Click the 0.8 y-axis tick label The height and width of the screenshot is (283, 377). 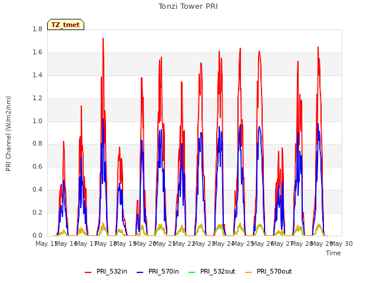point(37,144)
